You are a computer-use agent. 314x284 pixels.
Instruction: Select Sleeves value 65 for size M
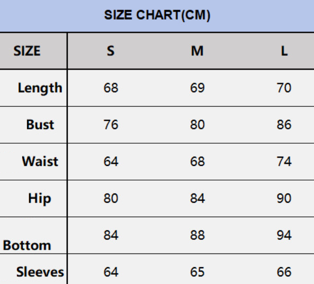click(197, 272)
